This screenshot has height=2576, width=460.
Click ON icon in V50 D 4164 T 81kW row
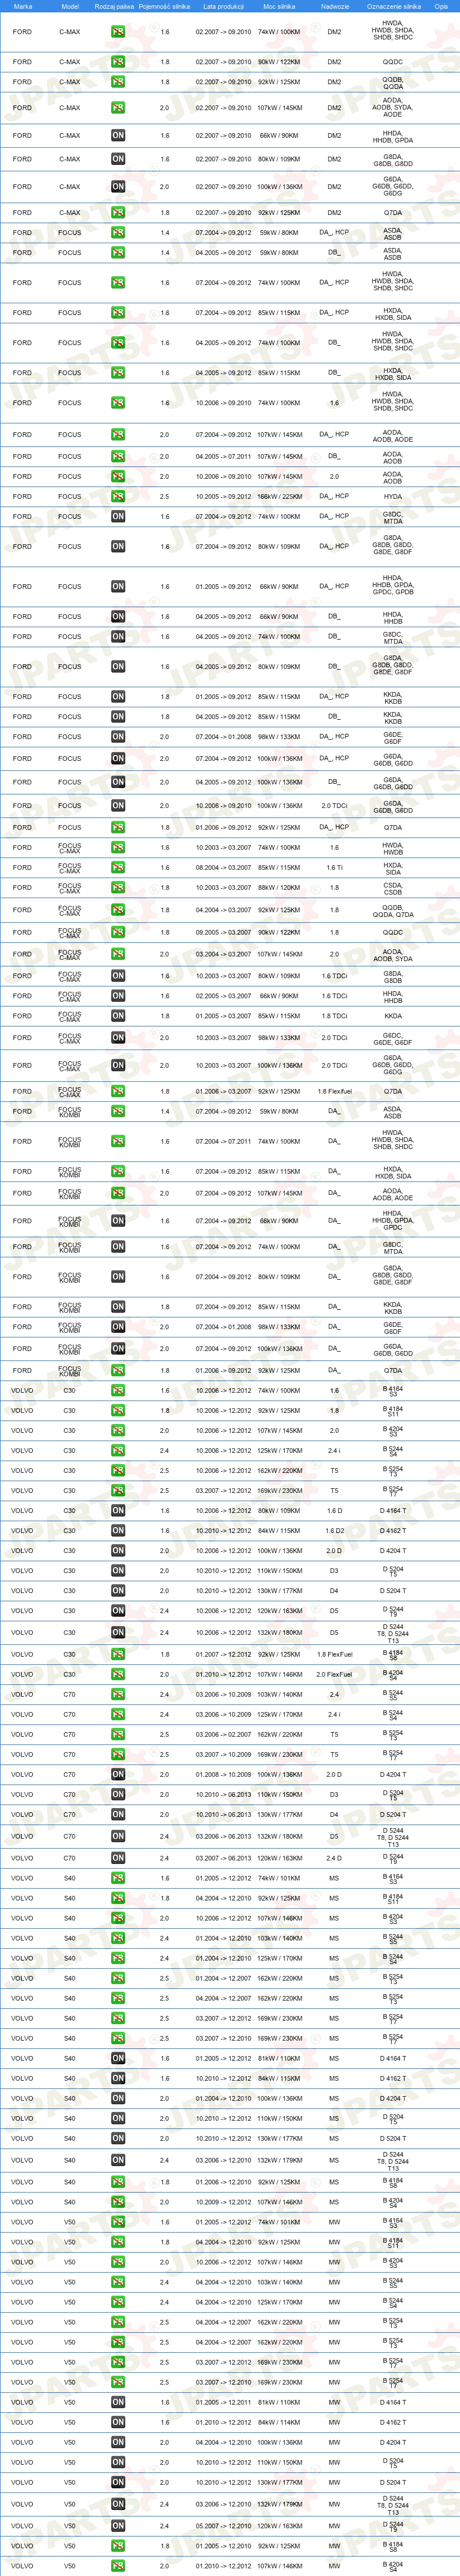tap(118, 2402)
